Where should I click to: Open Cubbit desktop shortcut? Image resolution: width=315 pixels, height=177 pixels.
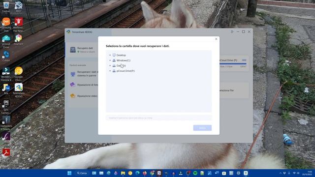pos(6,56)
